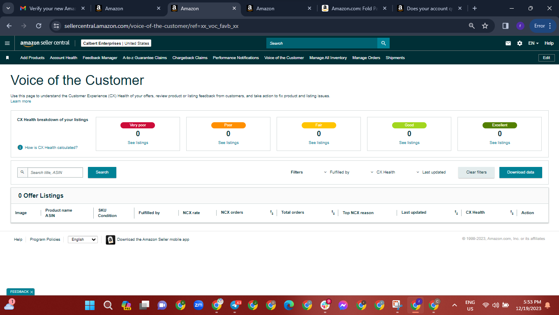This screenshot has width=559, height=315.
Task: See listings under Excellent
Action: [499, 143]
